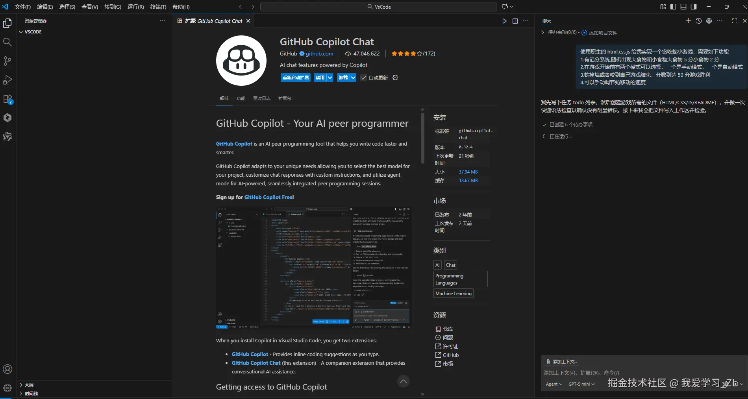748x399 pixels.
Task: Click Customize Layout icon in title bar
Action: click(x=663, y=7)
